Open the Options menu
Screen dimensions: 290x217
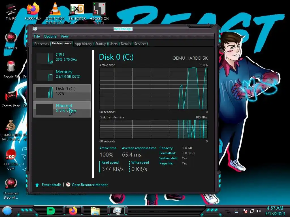pyautogui.click(x=50, y=36)
